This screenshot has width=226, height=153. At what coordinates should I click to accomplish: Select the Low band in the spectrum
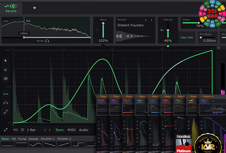(6, 21)
